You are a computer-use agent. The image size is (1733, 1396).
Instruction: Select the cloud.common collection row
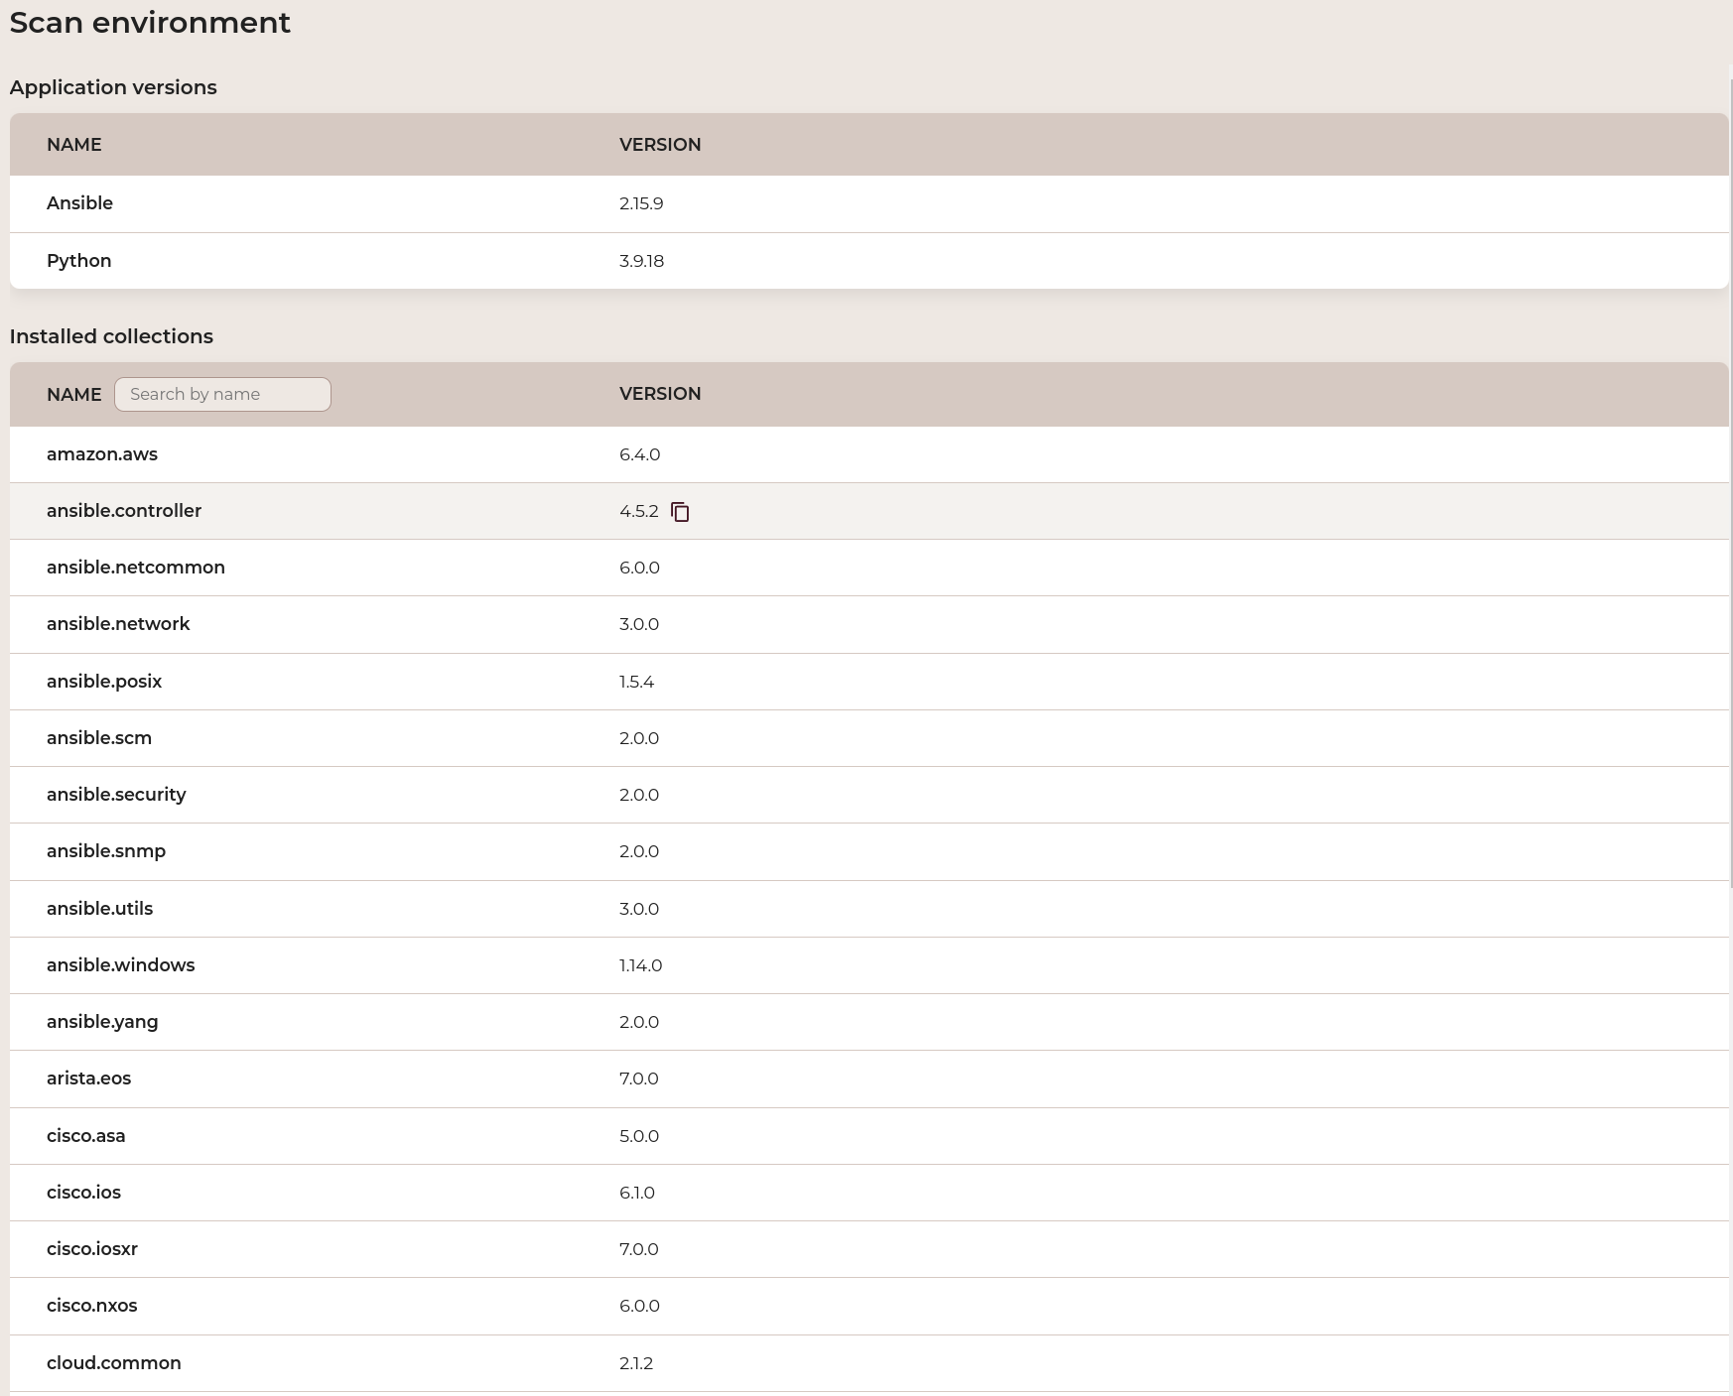click(114, 1363)
